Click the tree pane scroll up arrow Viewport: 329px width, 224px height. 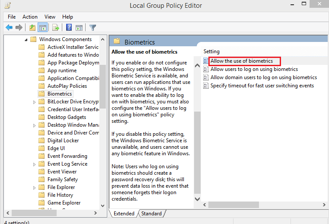pos(102,39)
